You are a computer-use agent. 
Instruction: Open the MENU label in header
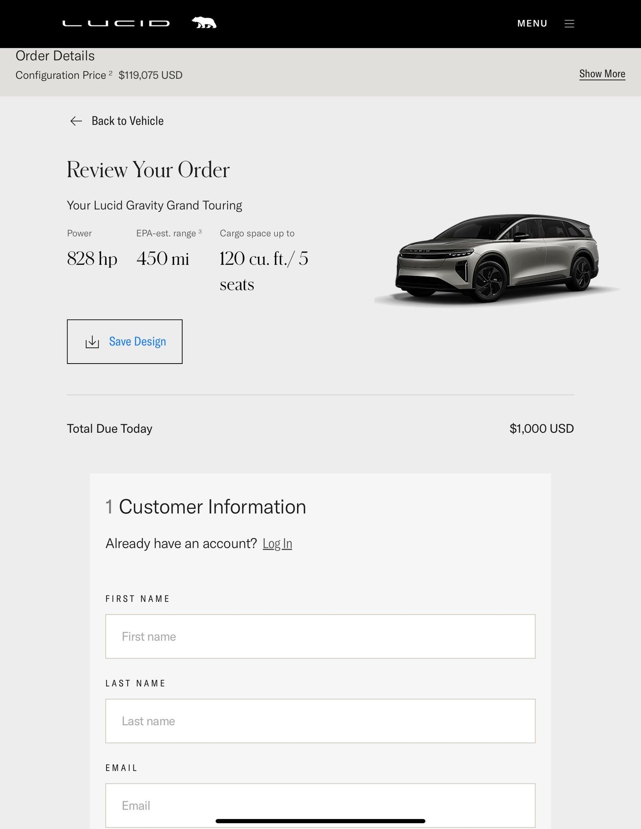point(532,24)
